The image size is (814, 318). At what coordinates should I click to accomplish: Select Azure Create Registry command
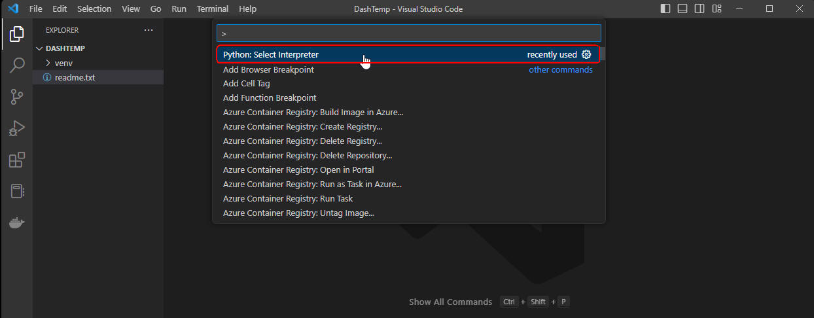(x=408, y=127)
